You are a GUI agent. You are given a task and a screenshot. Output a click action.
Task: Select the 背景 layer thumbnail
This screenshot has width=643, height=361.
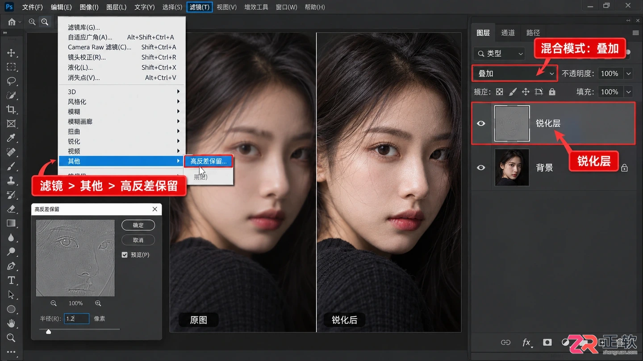pos(512,168)
